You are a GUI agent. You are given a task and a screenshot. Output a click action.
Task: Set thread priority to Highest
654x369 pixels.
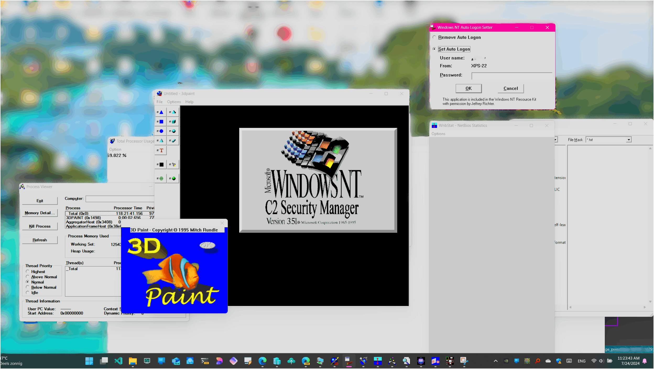pyautogui.click(x=28, y=272)
